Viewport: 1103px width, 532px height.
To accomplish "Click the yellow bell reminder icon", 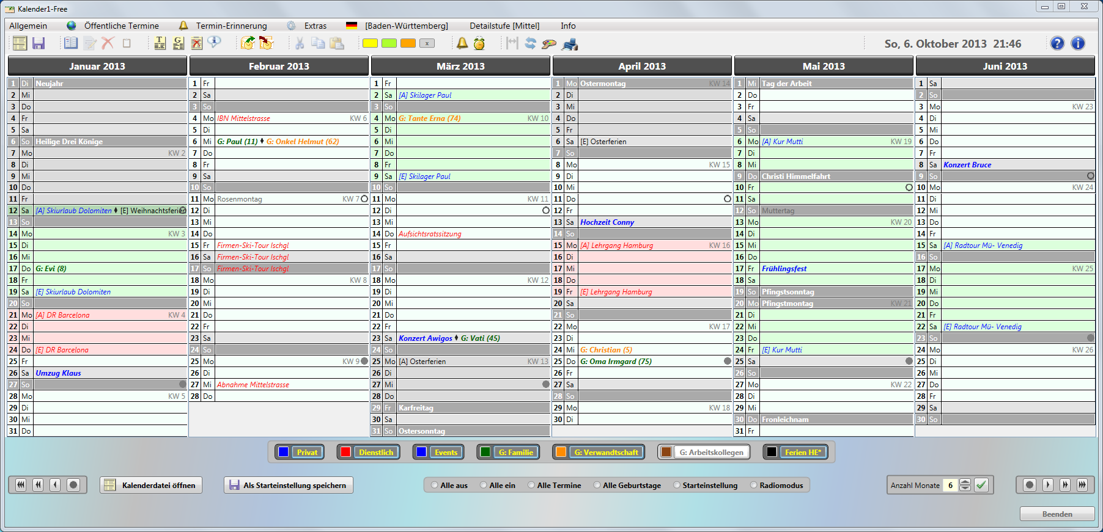I will click(462, 43).
